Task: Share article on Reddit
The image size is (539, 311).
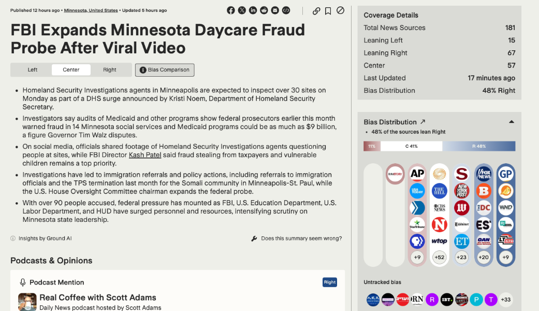Action: [x=264, y=10]
